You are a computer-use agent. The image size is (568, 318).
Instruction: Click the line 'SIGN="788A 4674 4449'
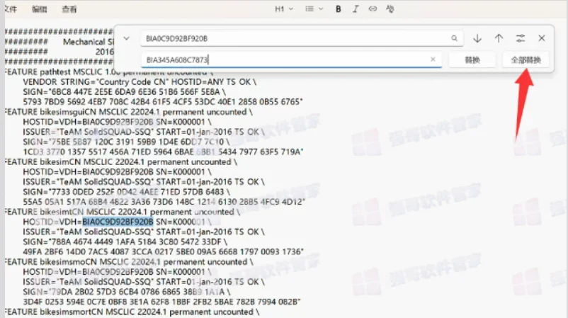click(125, 242)
